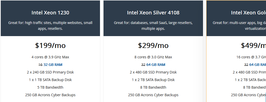Select the Intel Xeon 1230 plan heading
The width and height of the screenshot is (266, 102).
(x=50, y=13)
